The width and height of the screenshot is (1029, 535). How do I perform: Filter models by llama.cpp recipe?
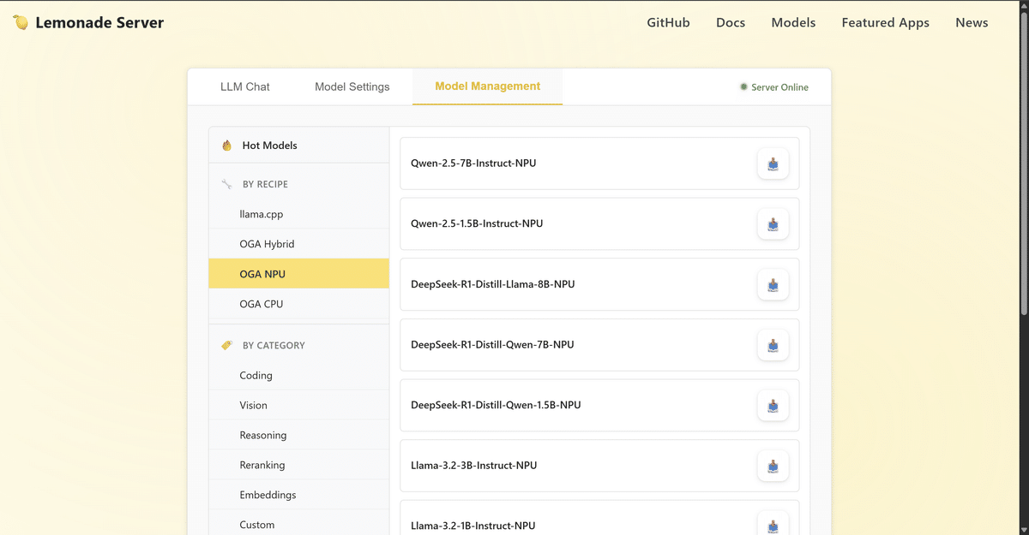pos(261,214)
